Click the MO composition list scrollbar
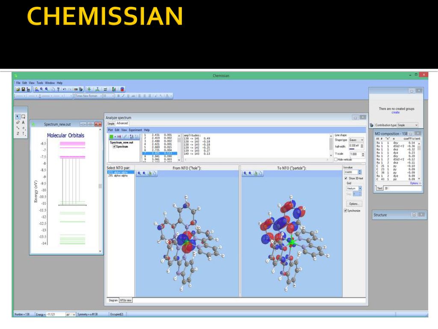The width and height of the screenshot is (438, 329). tap(419, 161)
